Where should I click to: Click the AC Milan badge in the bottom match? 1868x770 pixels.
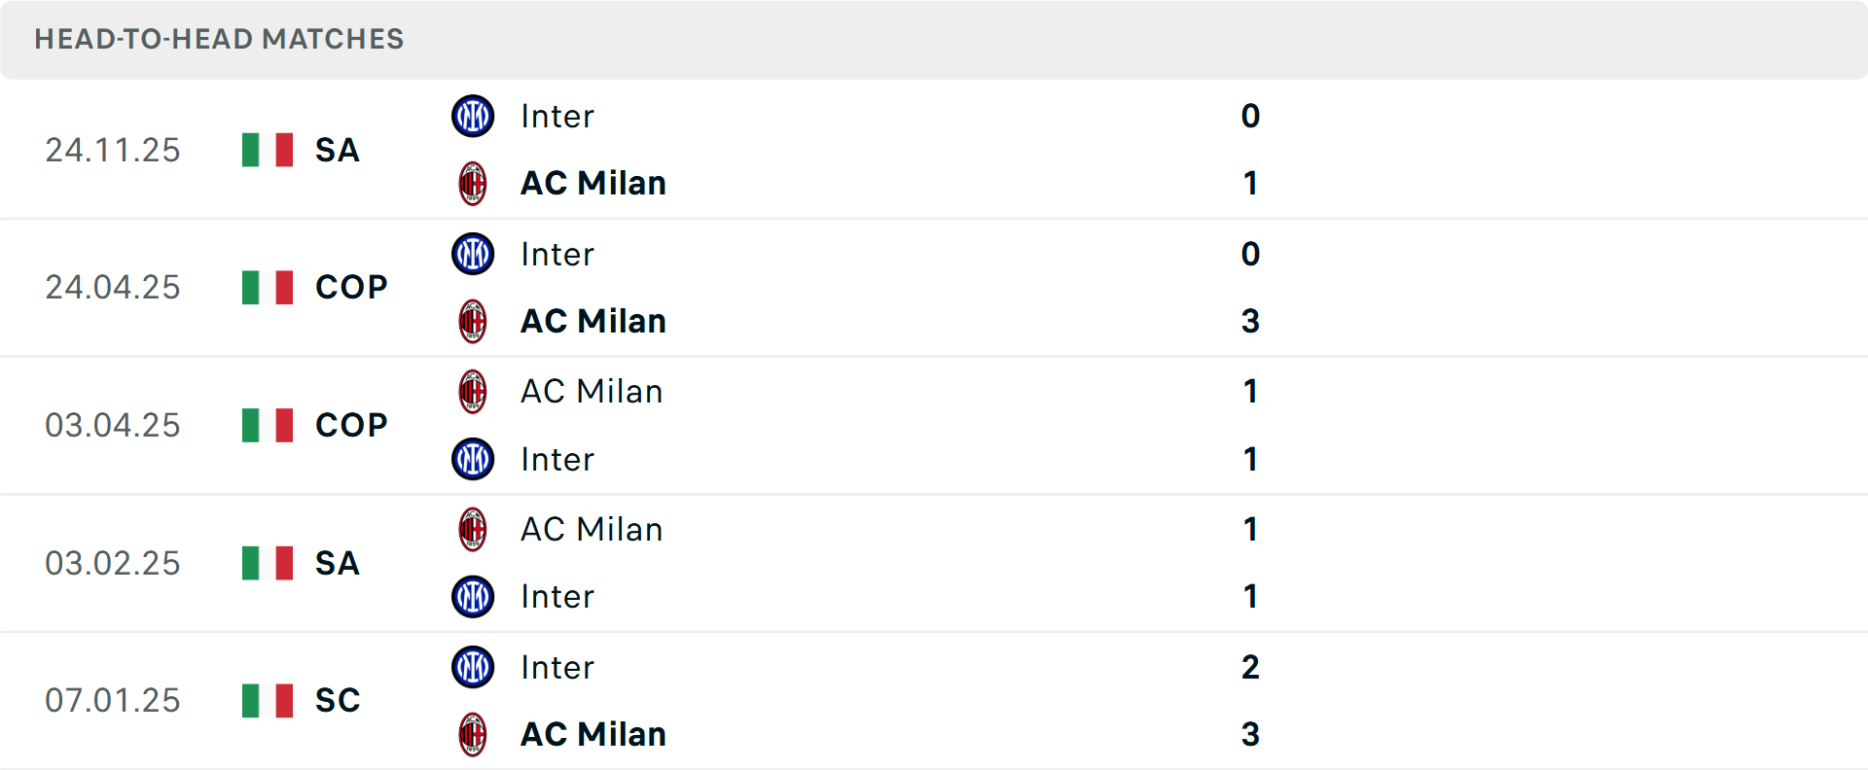[473, 735]
